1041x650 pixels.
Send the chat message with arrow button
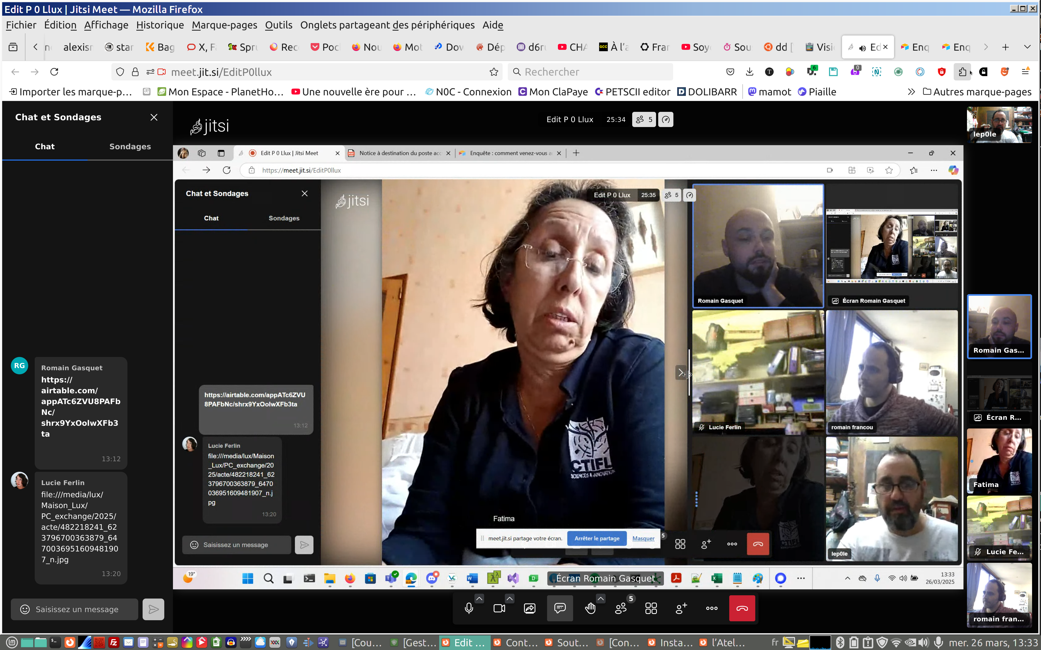coord(153,609)
